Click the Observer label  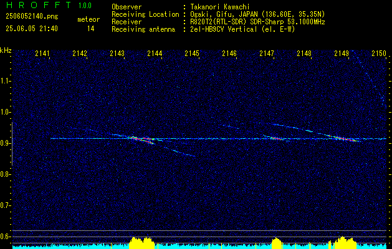pos(127,7)
